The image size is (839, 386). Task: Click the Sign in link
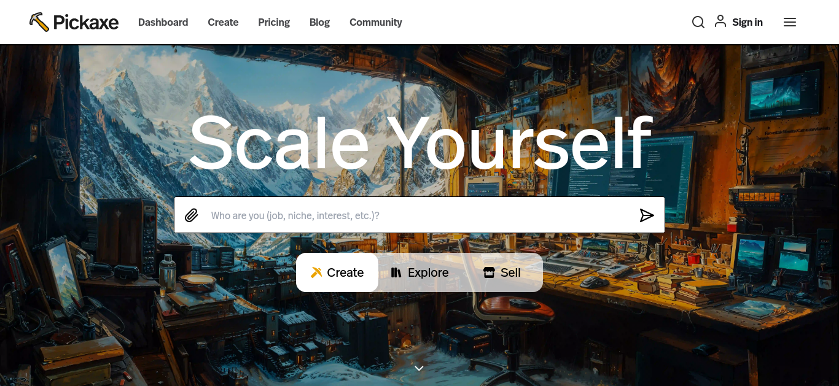click(x=747, y=22)
